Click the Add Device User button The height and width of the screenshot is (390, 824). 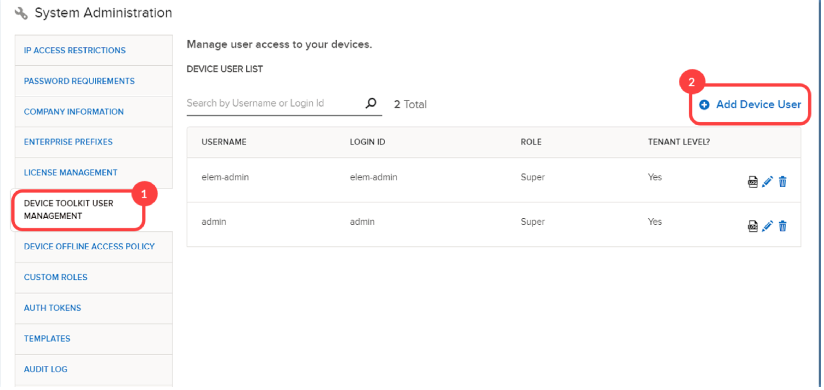pos(750,104)
